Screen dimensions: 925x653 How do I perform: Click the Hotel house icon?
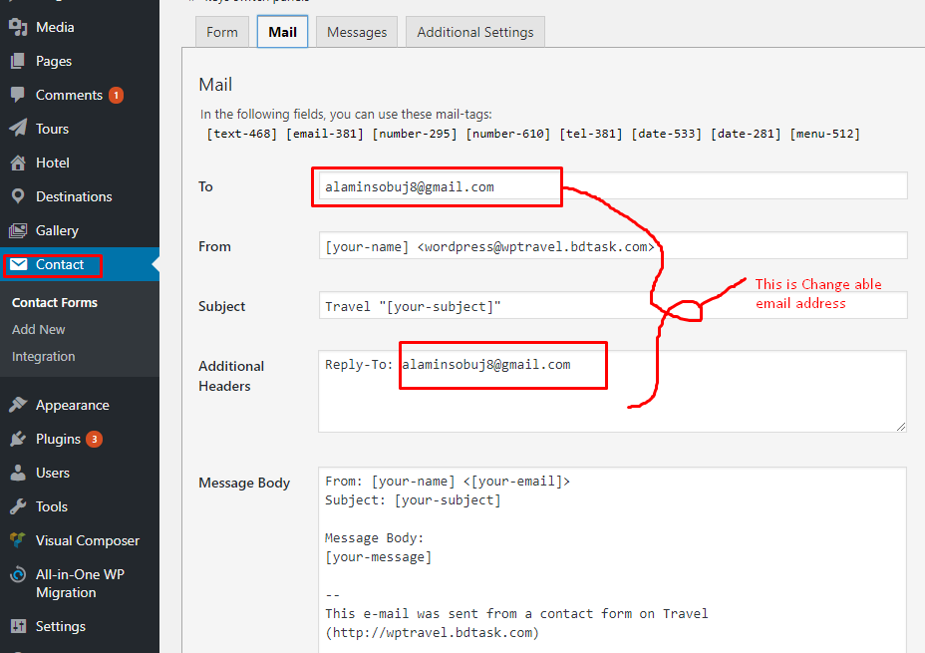(x=18, y=163)
